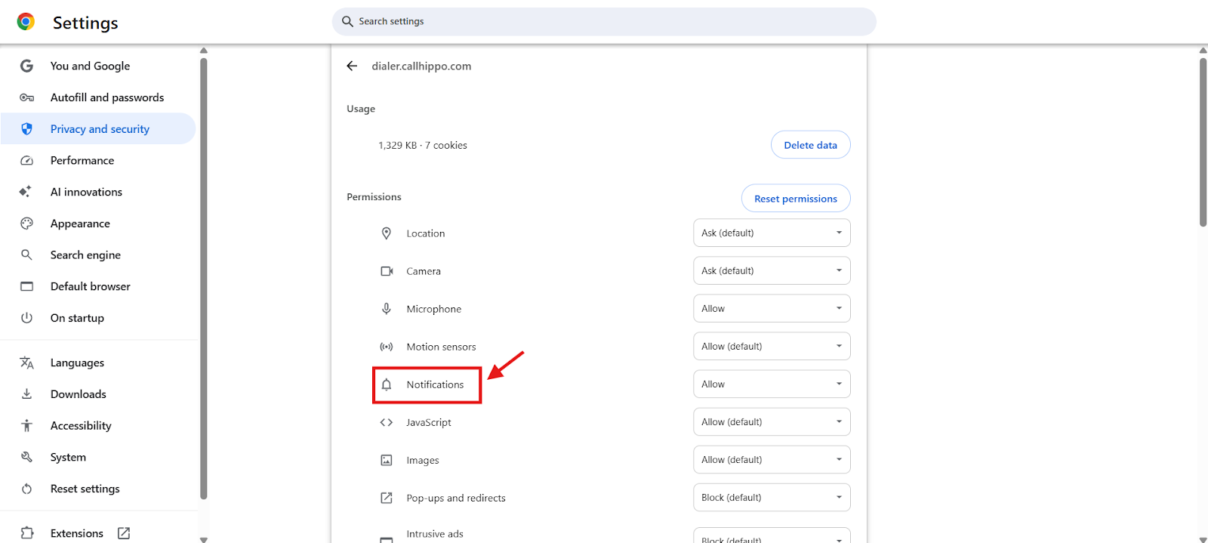Open Reset settings page
This screenshot has width=1208, height=543.
98,489
